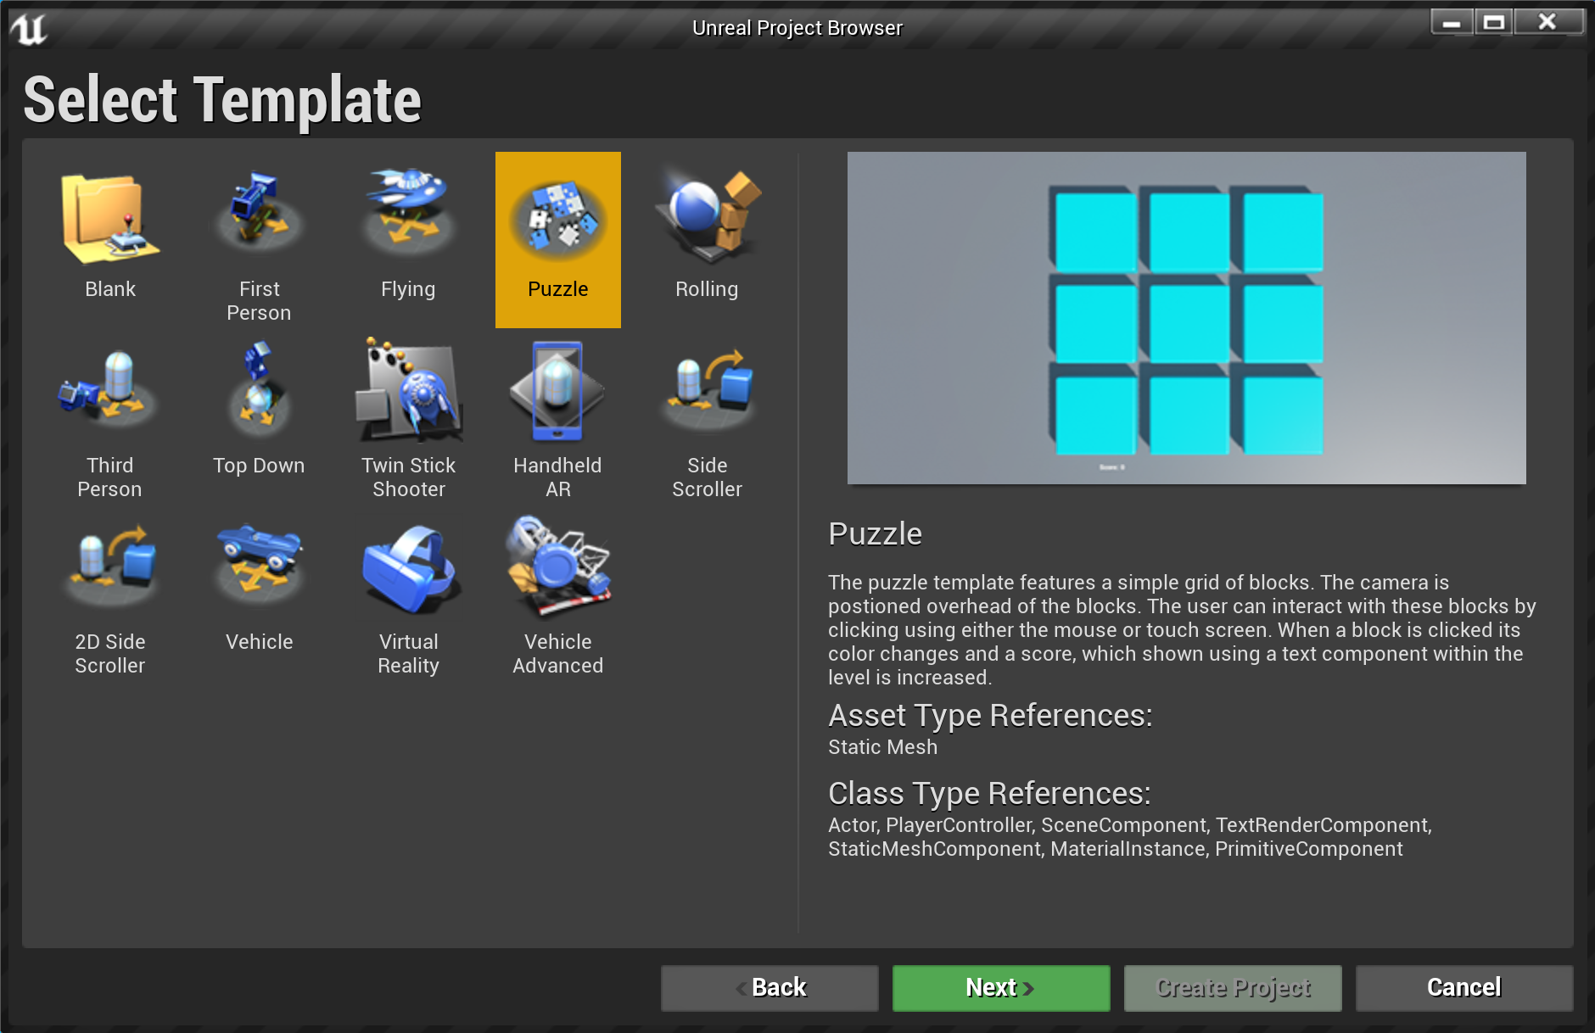The height and width of the screenshot is (1033, 1595).
Task: Pick the Vehicle template icon
Action: tap(259, 568)
